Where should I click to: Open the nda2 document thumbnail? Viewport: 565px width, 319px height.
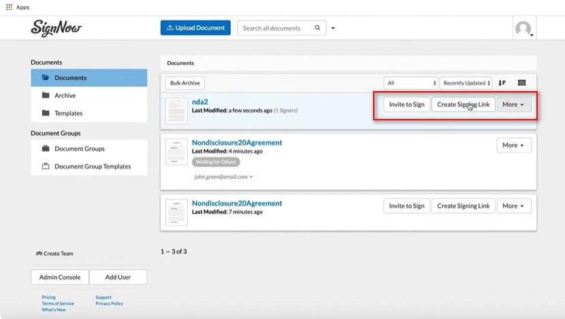(x=176, y=110)
